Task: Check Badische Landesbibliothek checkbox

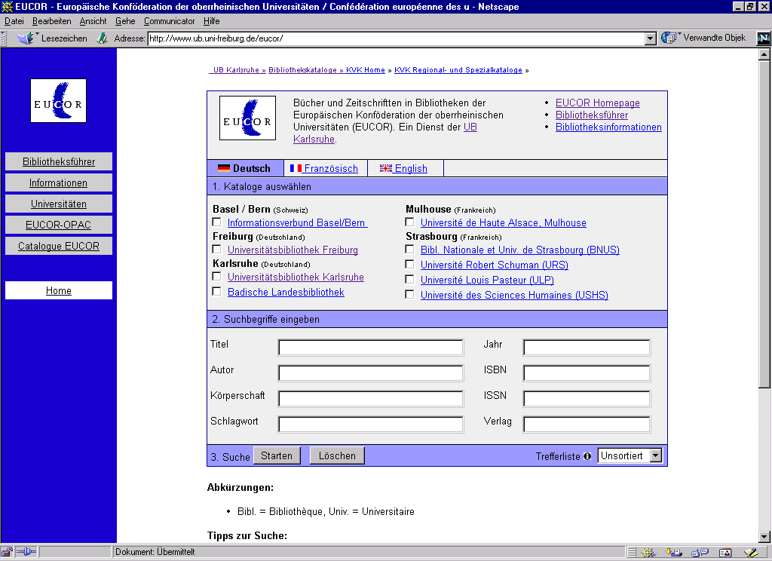Action: [x=216, y=292]
